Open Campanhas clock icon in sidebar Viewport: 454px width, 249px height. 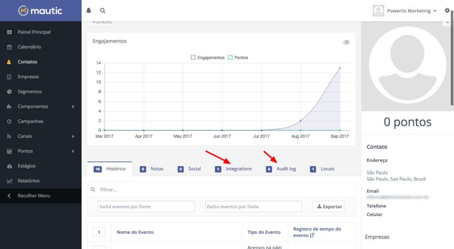[9, 121]
